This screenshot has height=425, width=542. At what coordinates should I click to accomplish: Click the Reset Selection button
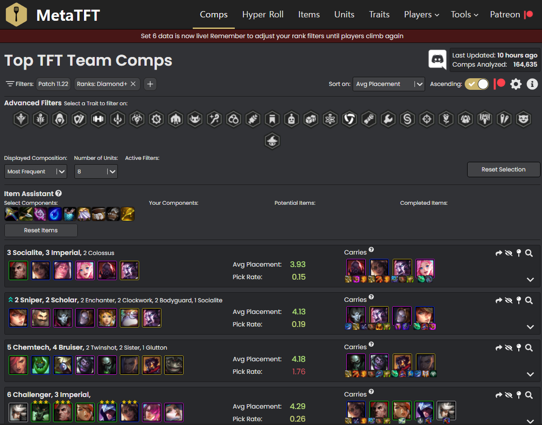click(503, 170)
